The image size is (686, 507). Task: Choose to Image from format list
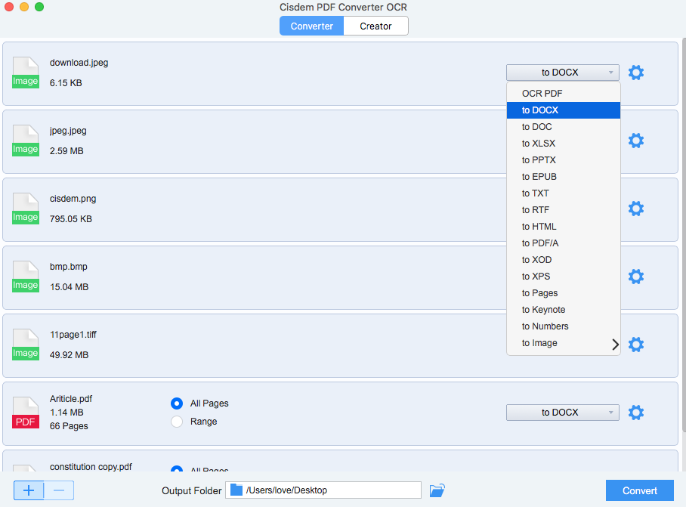coord(564,343)
